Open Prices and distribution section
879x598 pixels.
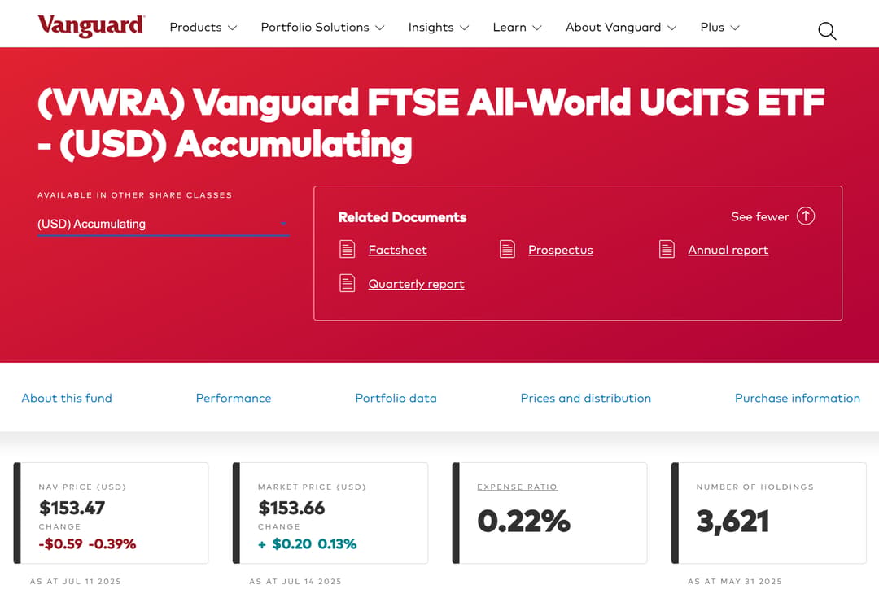586,399
